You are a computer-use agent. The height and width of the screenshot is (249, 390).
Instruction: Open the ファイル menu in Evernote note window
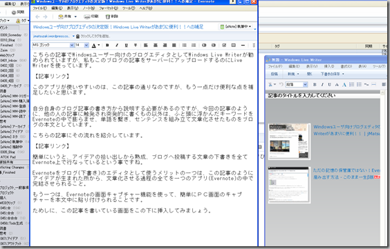pos(40,8)
